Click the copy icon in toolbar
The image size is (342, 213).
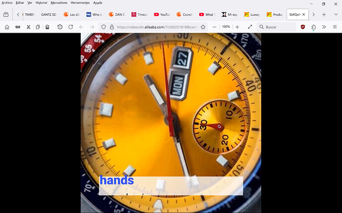point(38,27)
